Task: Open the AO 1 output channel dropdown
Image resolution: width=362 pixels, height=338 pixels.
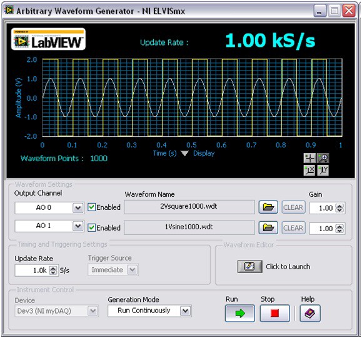Action: [78, 226]
